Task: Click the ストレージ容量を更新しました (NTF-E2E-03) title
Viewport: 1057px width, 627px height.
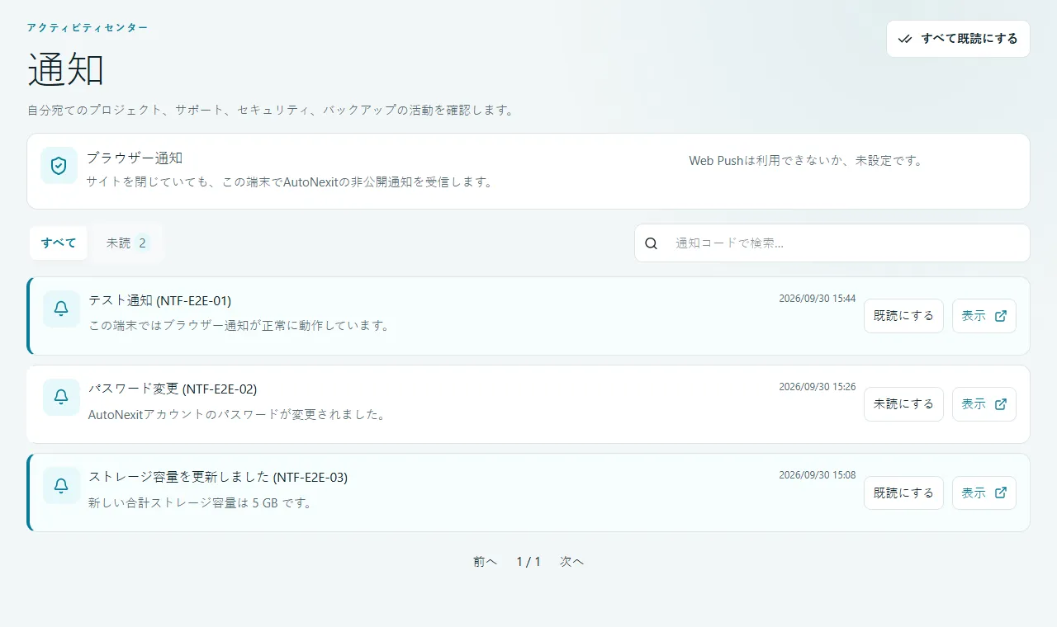Action: pos(218,477)
